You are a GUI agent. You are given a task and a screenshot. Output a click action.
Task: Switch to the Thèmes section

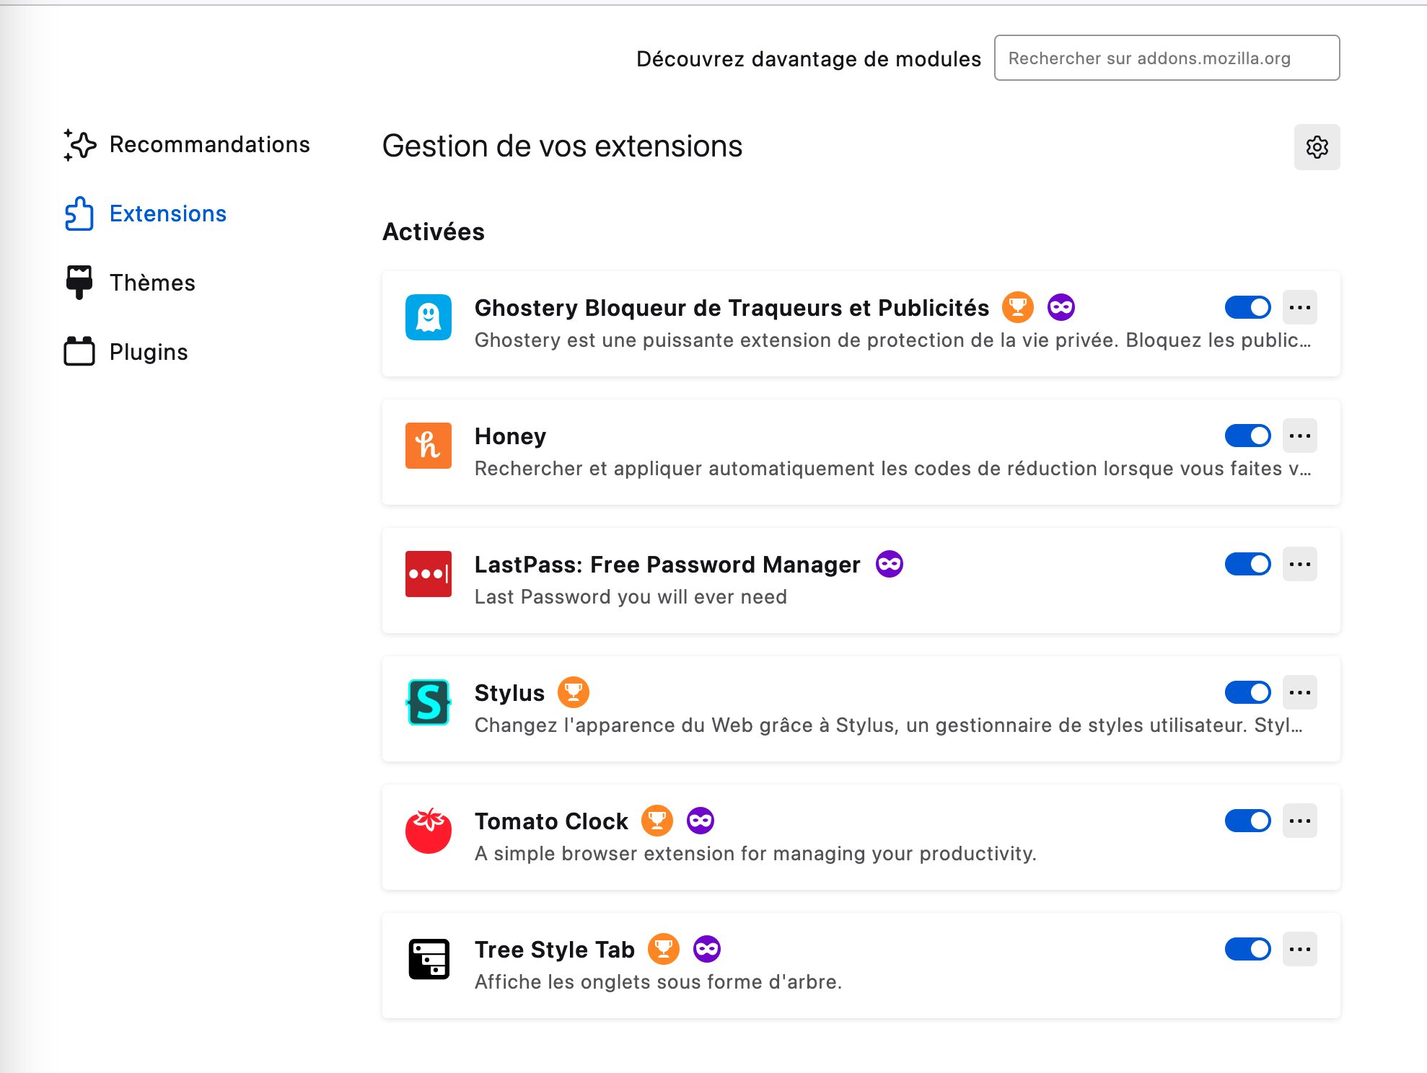pos(130,283)
